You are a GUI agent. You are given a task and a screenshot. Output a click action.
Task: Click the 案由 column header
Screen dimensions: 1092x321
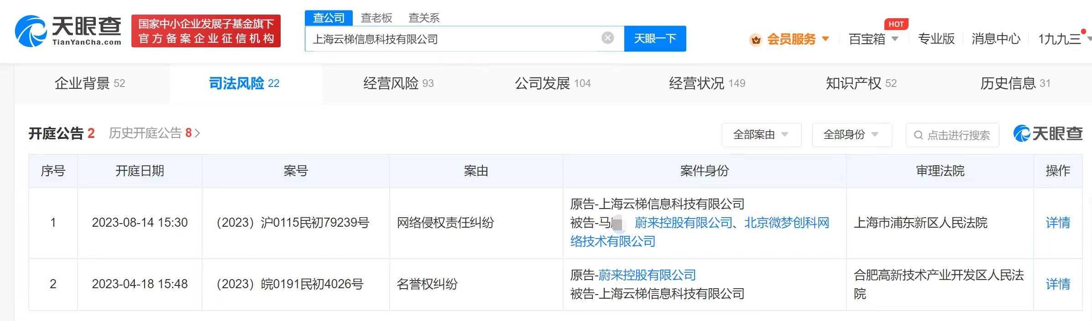476,171
